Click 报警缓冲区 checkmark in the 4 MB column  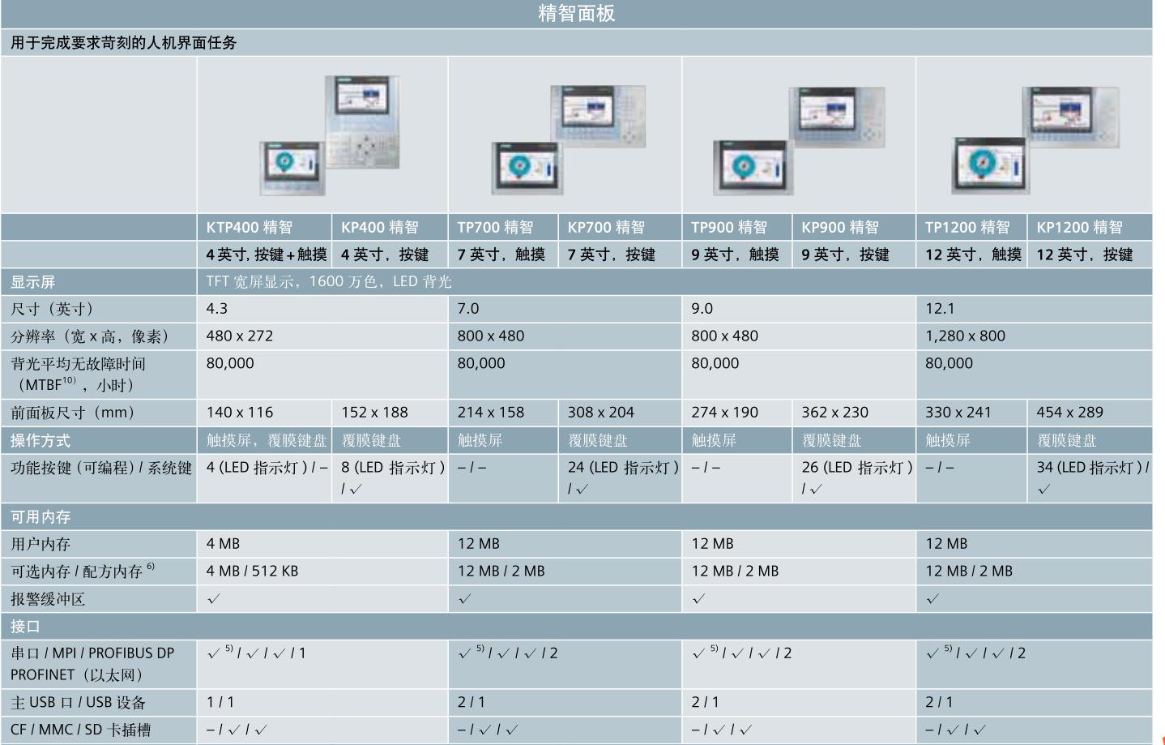click(214, 599)
